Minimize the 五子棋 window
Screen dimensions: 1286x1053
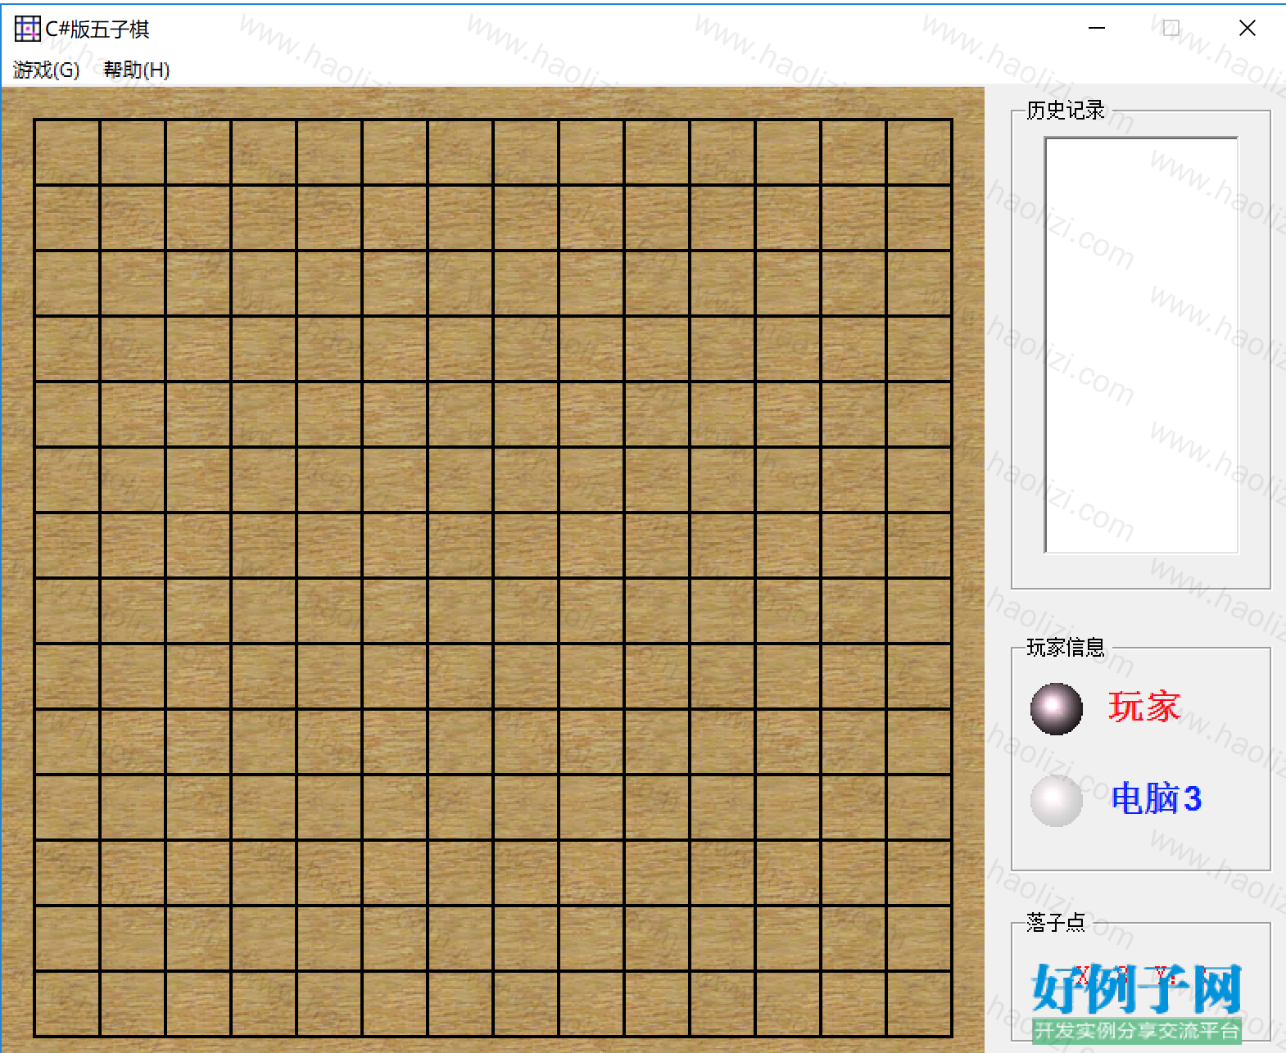coord(1097,29)
